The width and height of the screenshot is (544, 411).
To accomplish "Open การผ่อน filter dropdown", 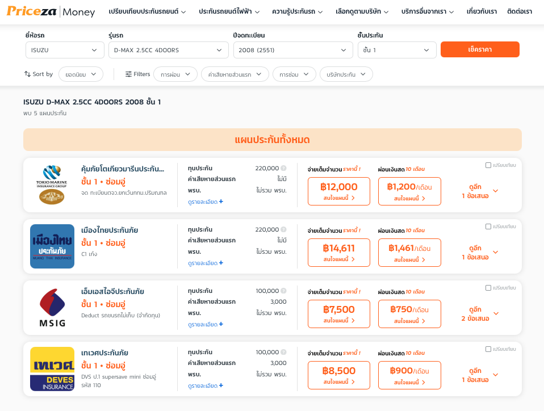I will (175, 74).
